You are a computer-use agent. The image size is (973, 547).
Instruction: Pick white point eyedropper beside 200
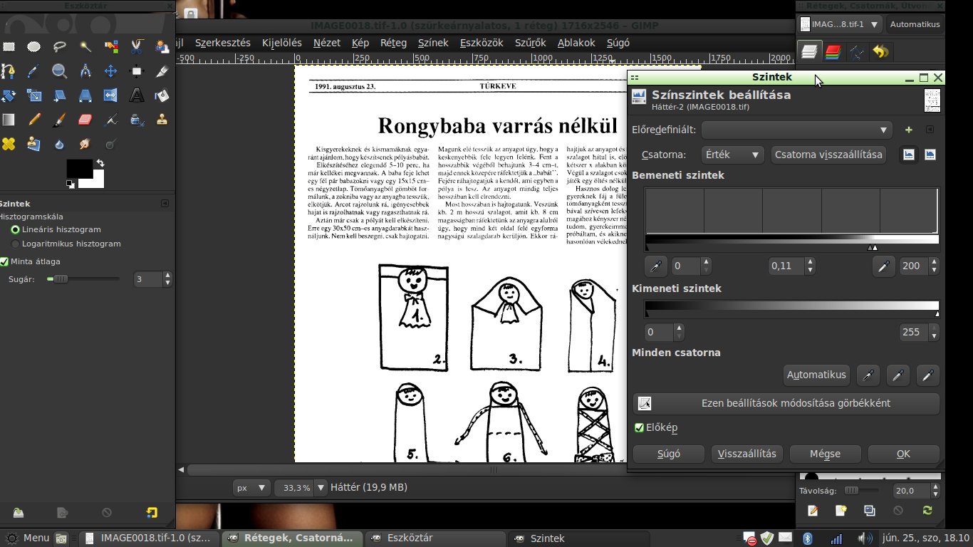point(883,266)
